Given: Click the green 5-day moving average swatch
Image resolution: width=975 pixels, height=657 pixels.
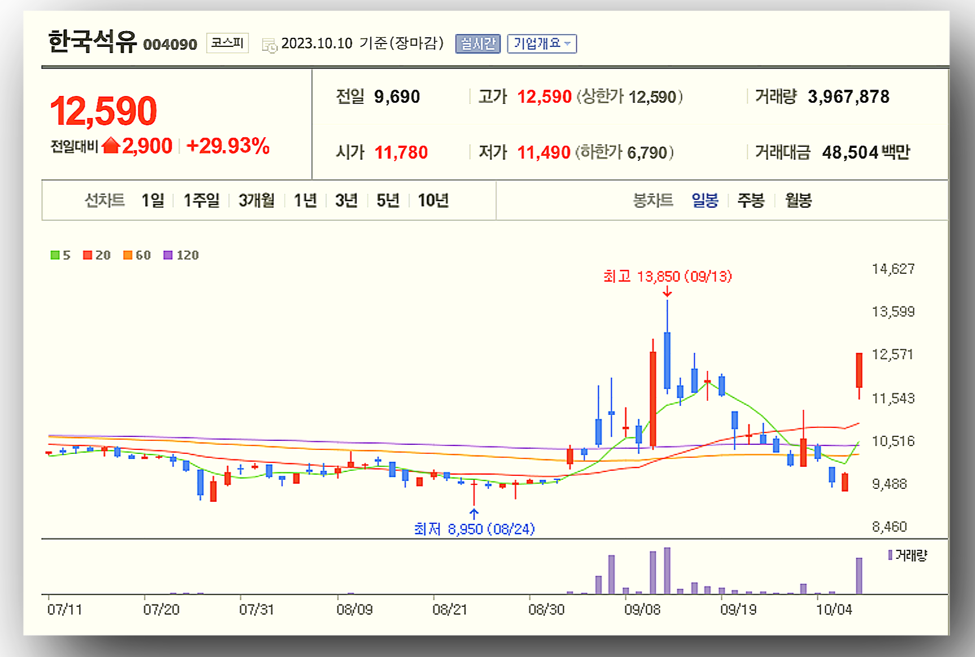Looking at the screenshot, I should [55, 255].
